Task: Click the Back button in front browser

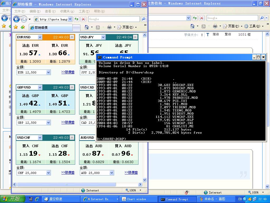Action: point(16,19)
